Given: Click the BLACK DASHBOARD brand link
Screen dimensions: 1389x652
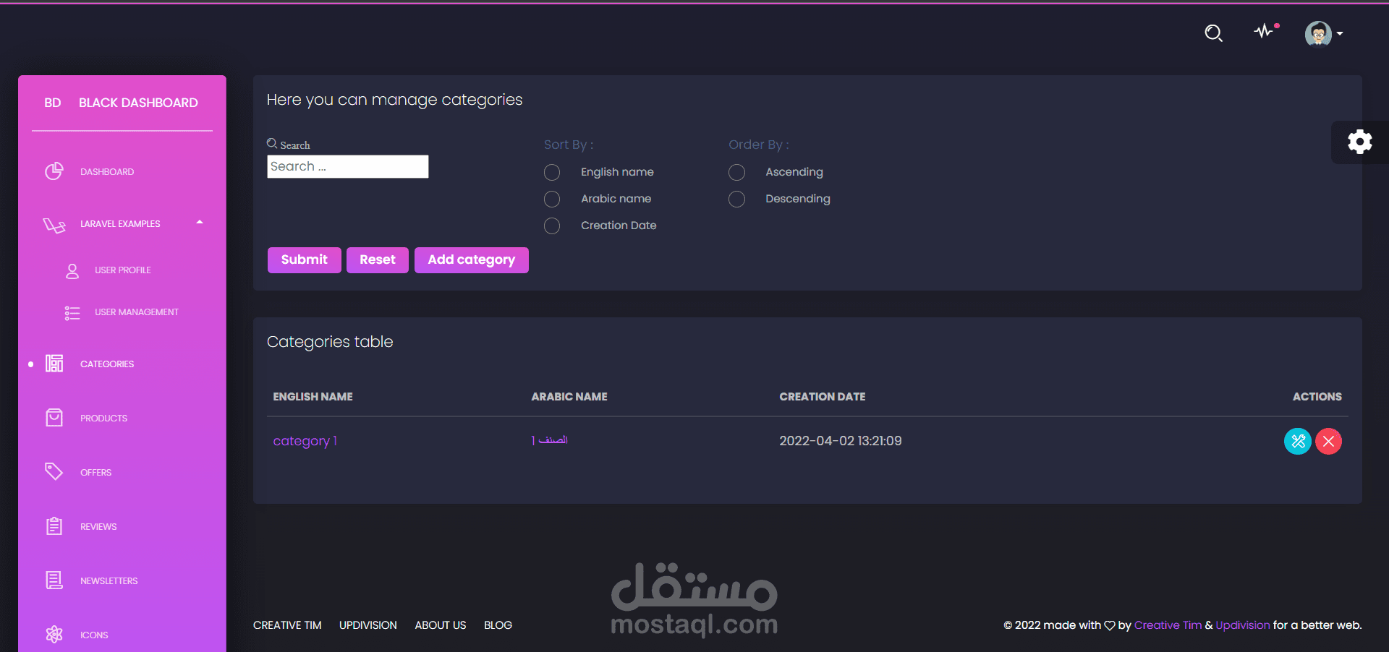Looking at the screenshot, I should click(138, 103).
